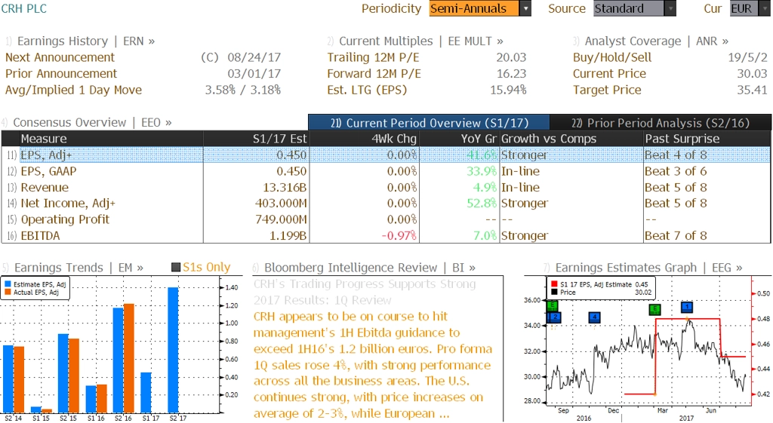This screenshot has height=423, width=773.
Task: Click the arrow beside Semi-Annuals
Action: (x=525, y=8)
